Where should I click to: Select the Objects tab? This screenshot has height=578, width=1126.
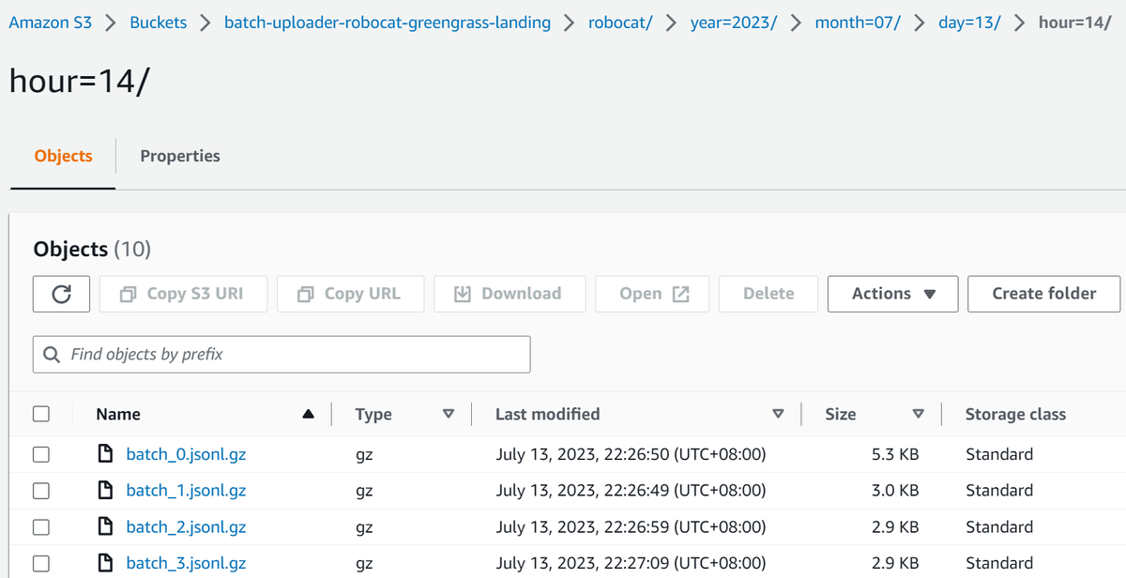click(63, 156)
